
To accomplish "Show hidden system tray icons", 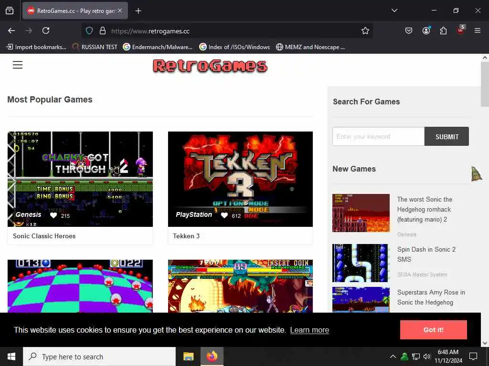I will pyautogui.click(x=393, y=356).
